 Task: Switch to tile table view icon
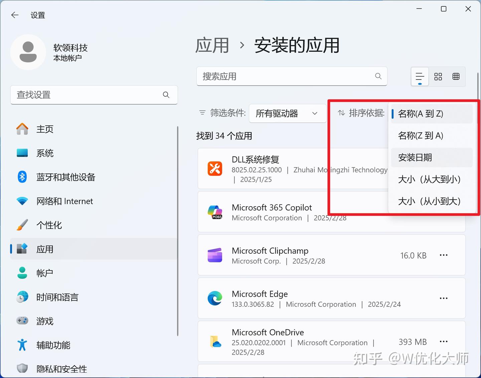coord(456,77)
